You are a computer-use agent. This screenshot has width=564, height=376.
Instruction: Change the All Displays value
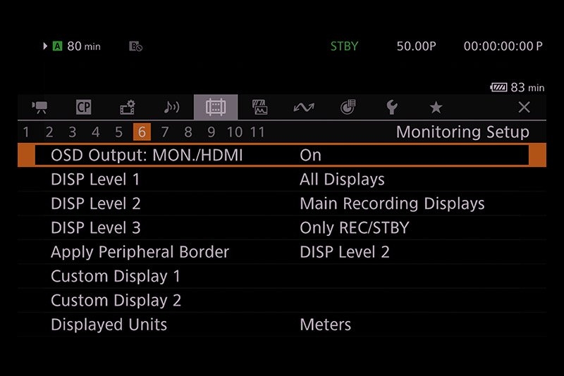point(342,180)
